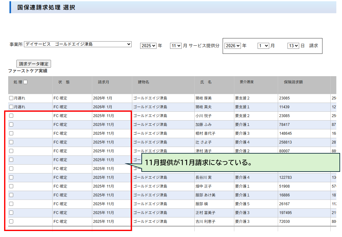Tick the checkbox for 加藤 ふみ row
The width and height of the screenshot is (342, 237).
(11, 125)
